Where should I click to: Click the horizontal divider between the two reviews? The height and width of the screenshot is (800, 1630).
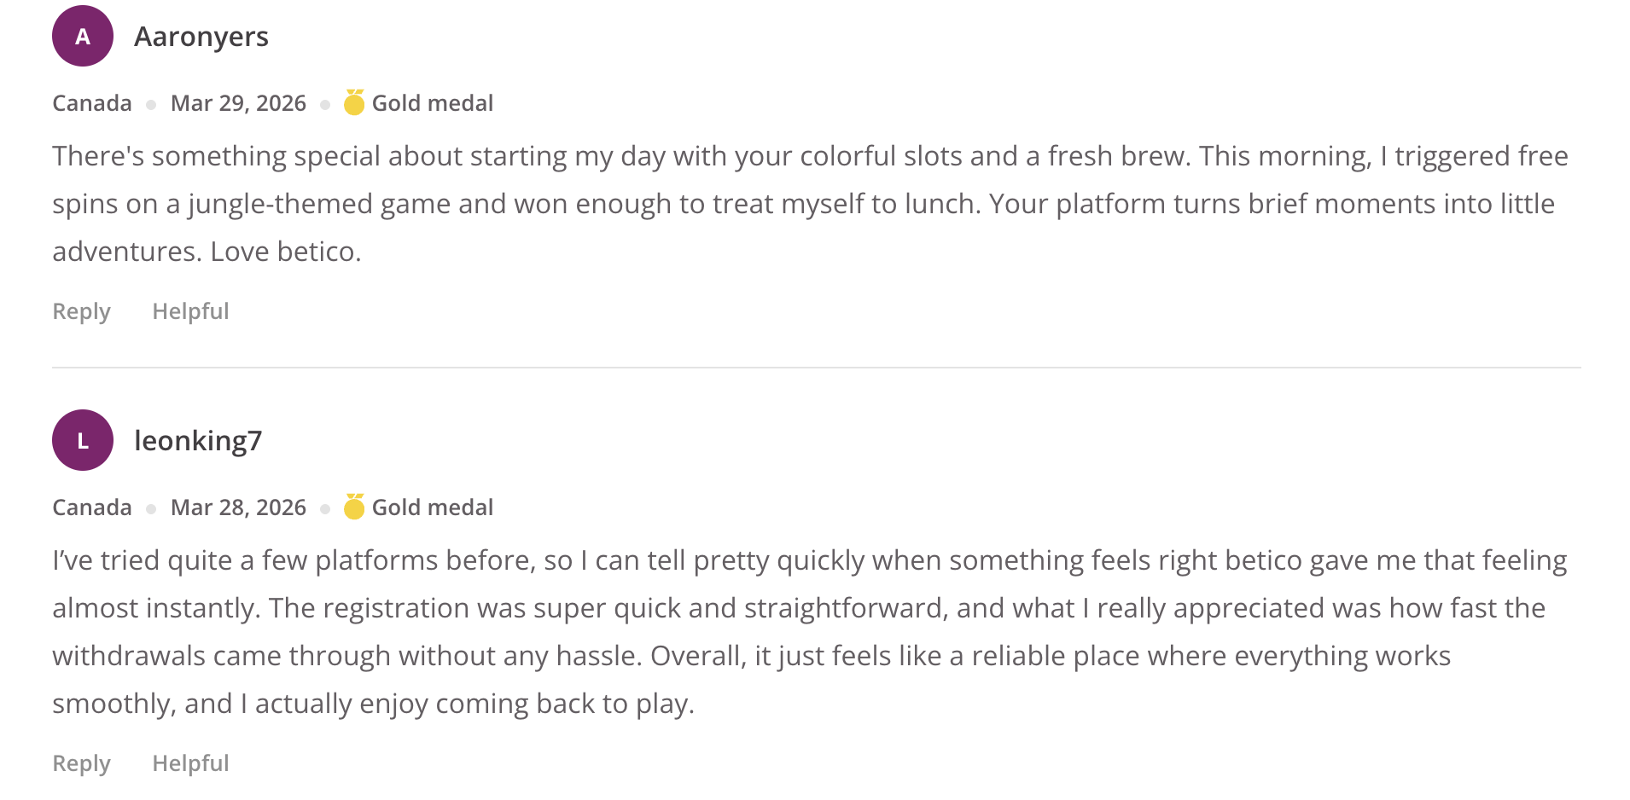tap(816, 368)
